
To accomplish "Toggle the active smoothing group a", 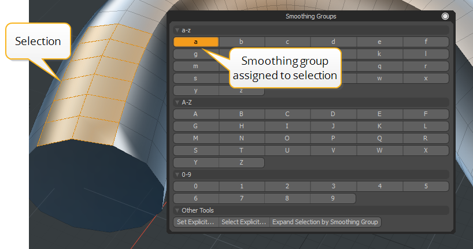I will coord(196,42).
